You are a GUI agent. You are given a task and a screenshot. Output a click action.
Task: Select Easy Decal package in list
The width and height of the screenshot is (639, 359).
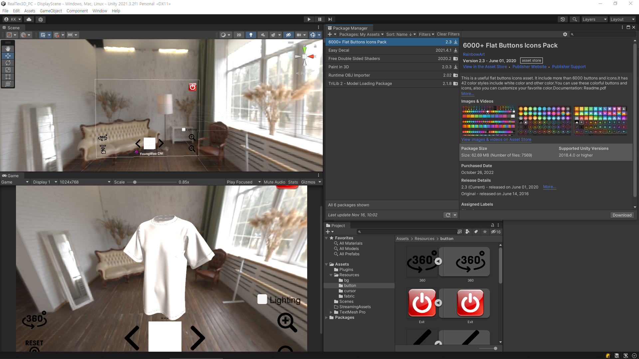339,50
